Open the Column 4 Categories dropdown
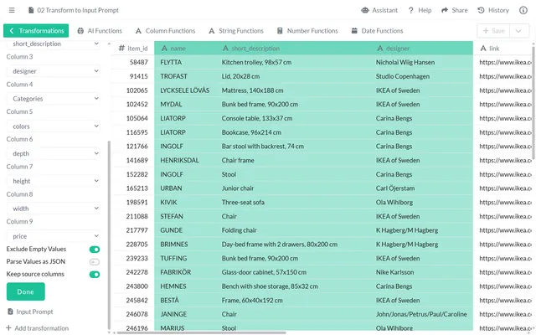Viewport: 536px width, 335px height. (x=53, y=99)
